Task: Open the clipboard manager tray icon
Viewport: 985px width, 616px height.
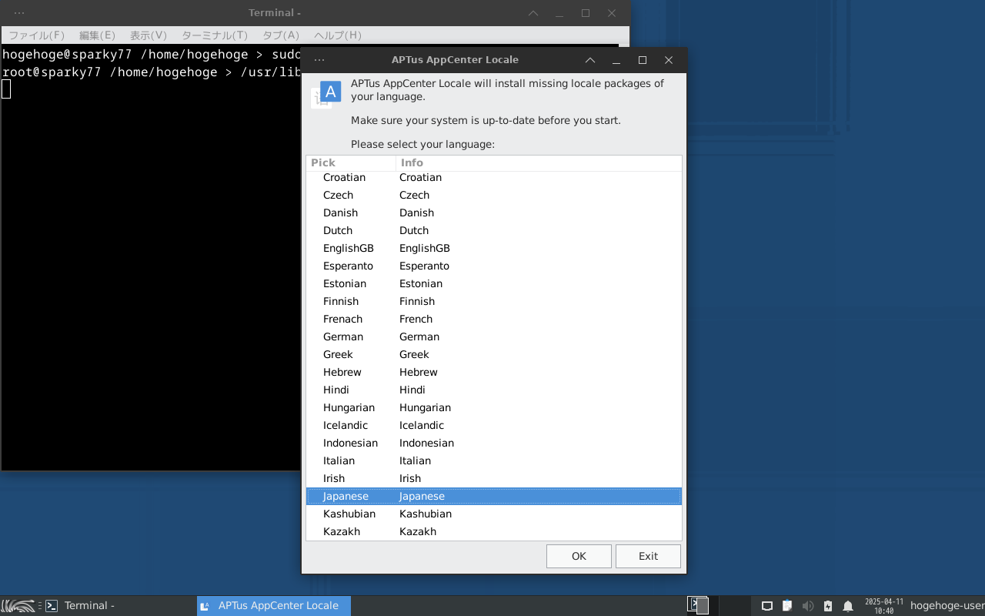Action: pyautogui.click(x=787, y=606)
